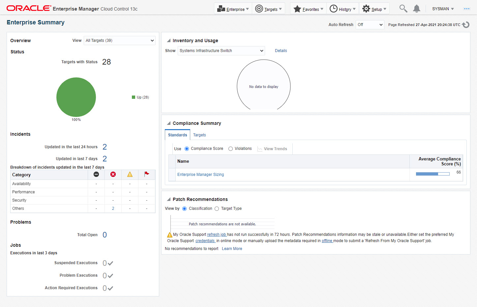Click the Performance category row label
Image resolution: width=477 pixels, height=307 pixels.
[x=23, y=192]
